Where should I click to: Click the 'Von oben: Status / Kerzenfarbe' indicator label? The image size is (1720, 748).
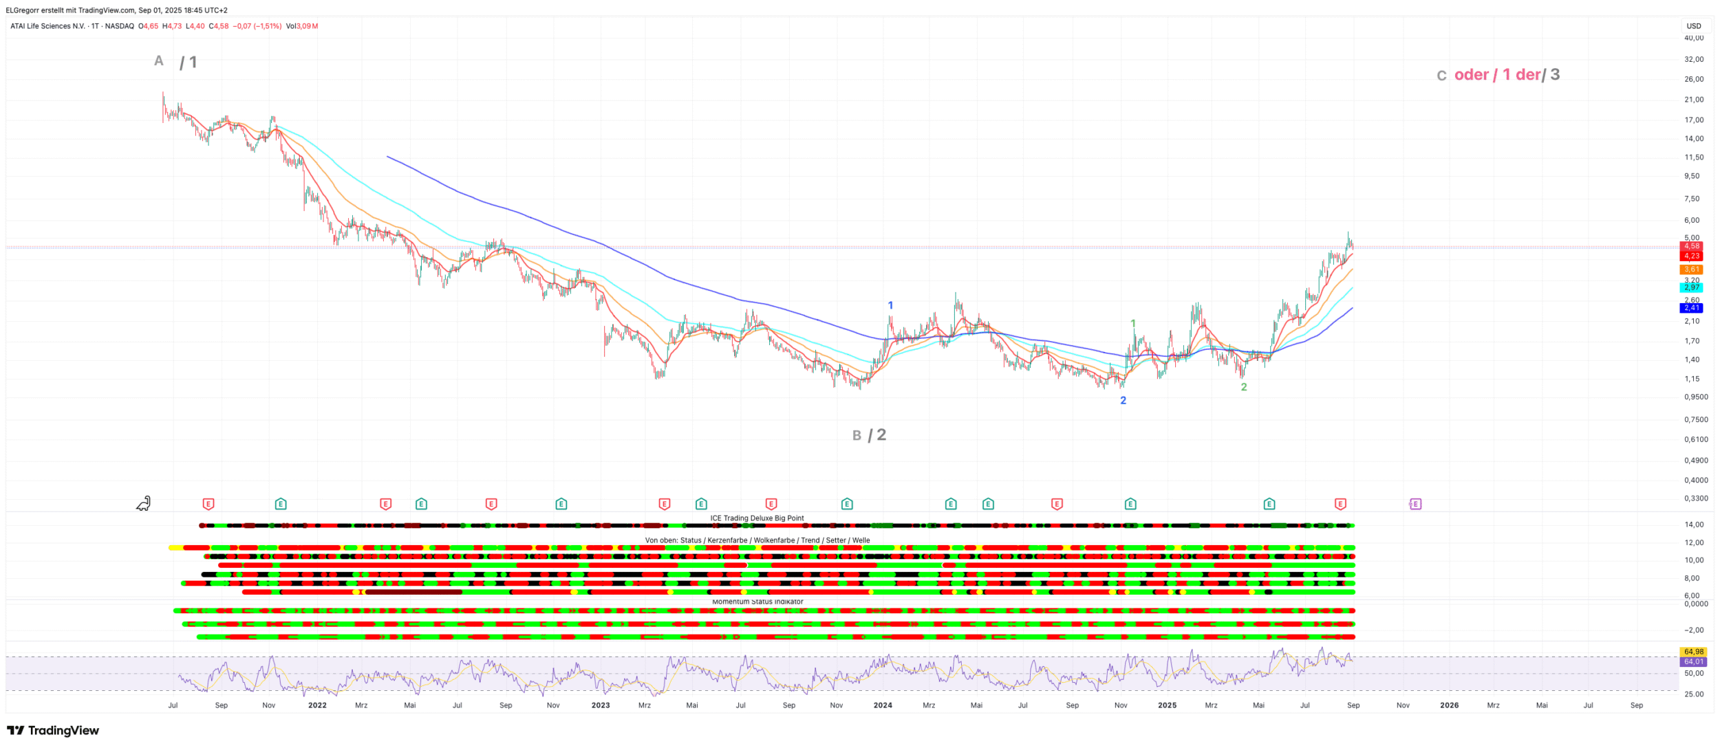tap(757, 540)
